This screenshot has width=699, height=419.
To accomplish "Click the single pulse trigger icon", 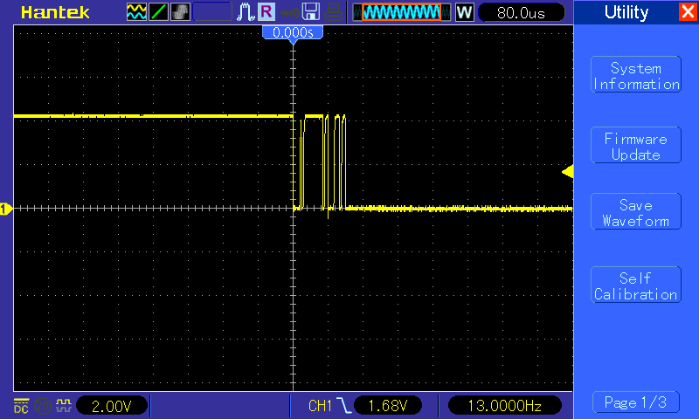I will pos(246,12).
